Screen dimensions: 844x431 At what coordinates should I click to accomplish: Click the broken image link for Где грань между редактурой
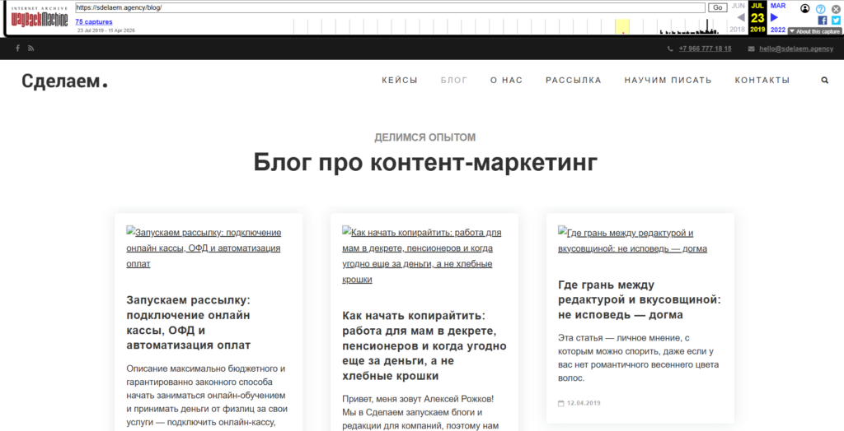[632, 240]
